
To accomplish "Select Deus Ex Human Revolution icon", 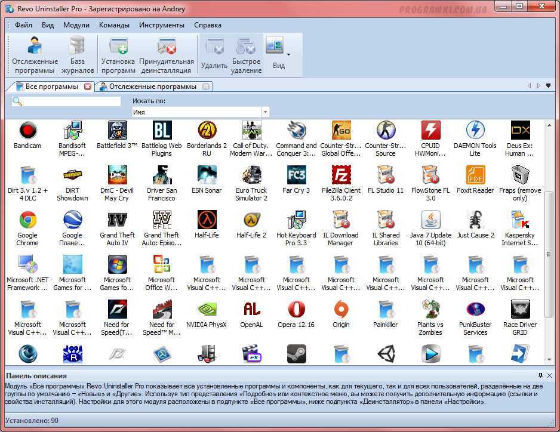I will click(x=520, y=130).
